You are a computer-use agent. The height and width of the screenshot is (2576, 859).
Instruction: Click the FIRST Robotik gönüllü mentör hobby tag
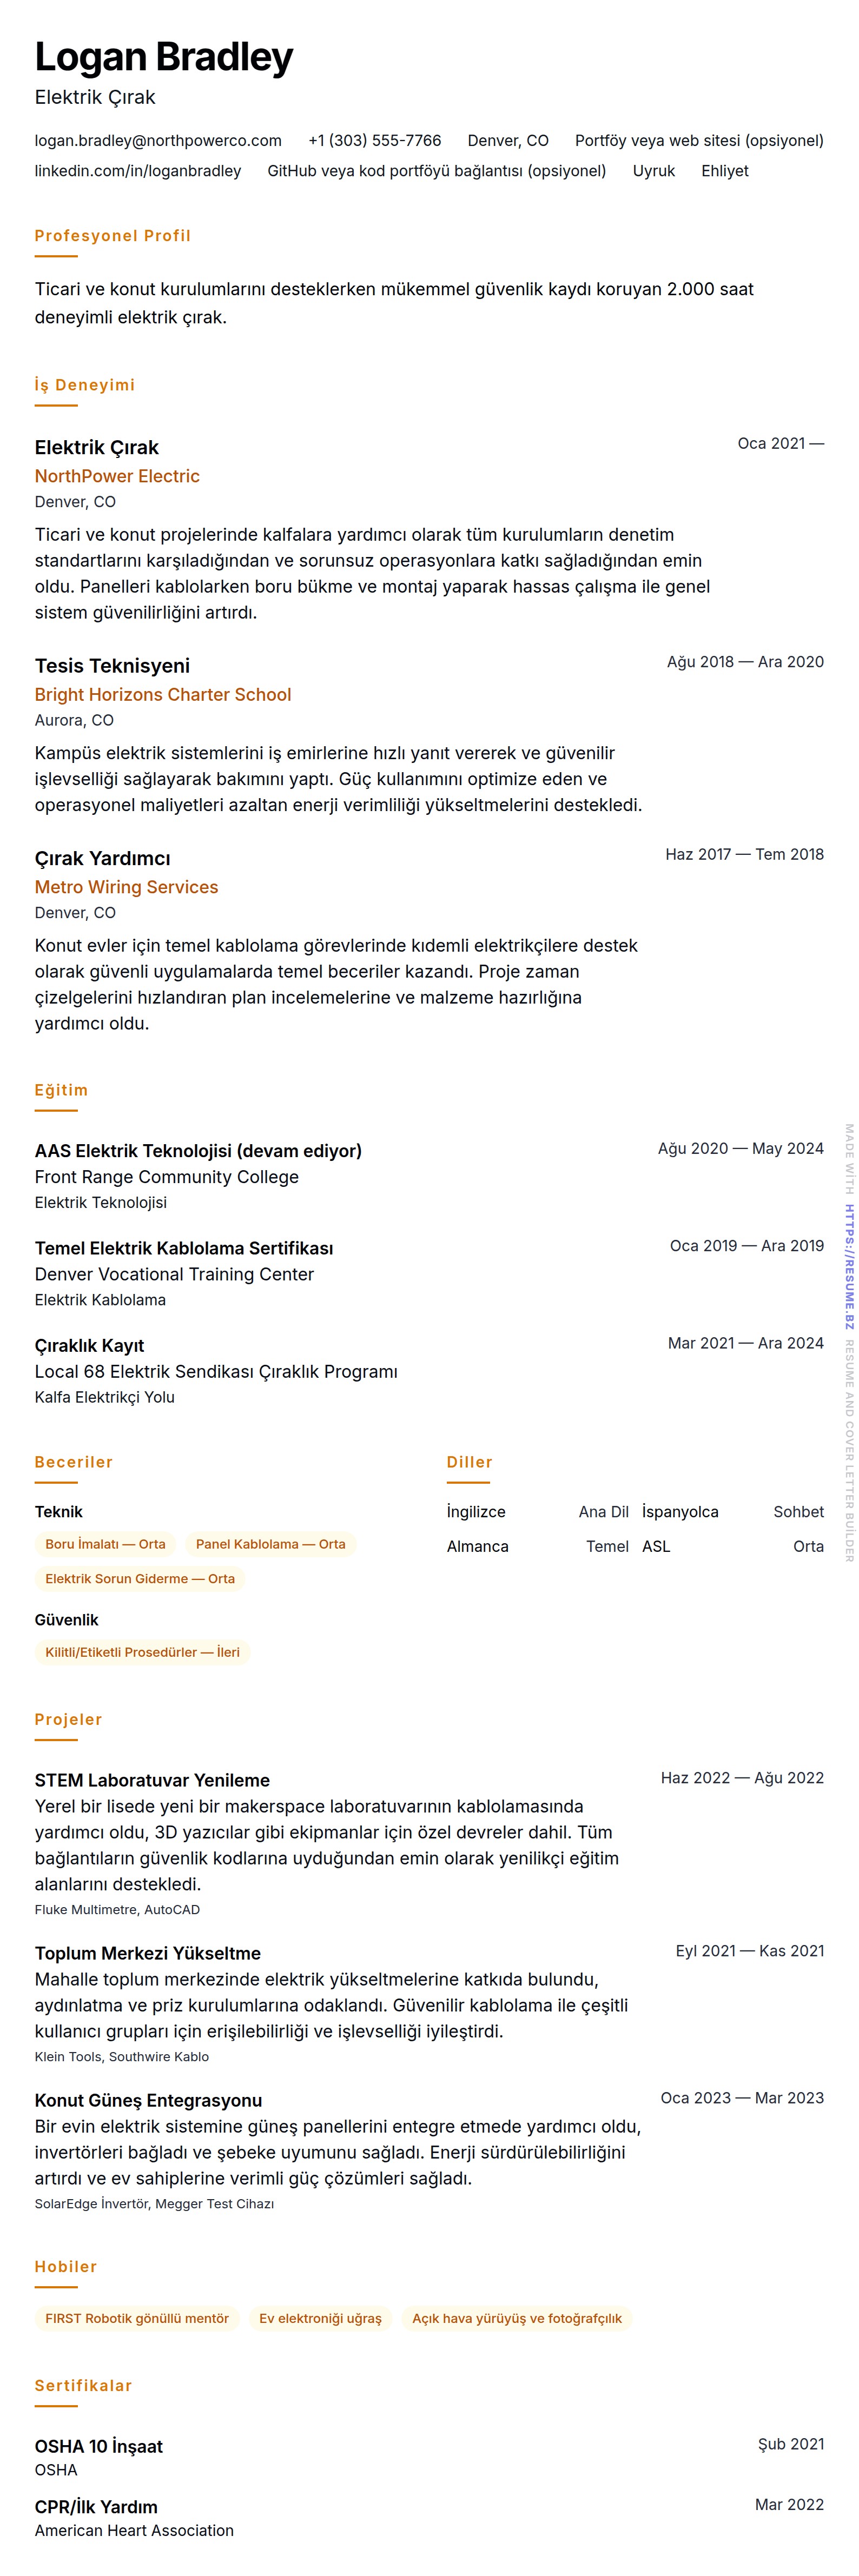point(137,2318)
